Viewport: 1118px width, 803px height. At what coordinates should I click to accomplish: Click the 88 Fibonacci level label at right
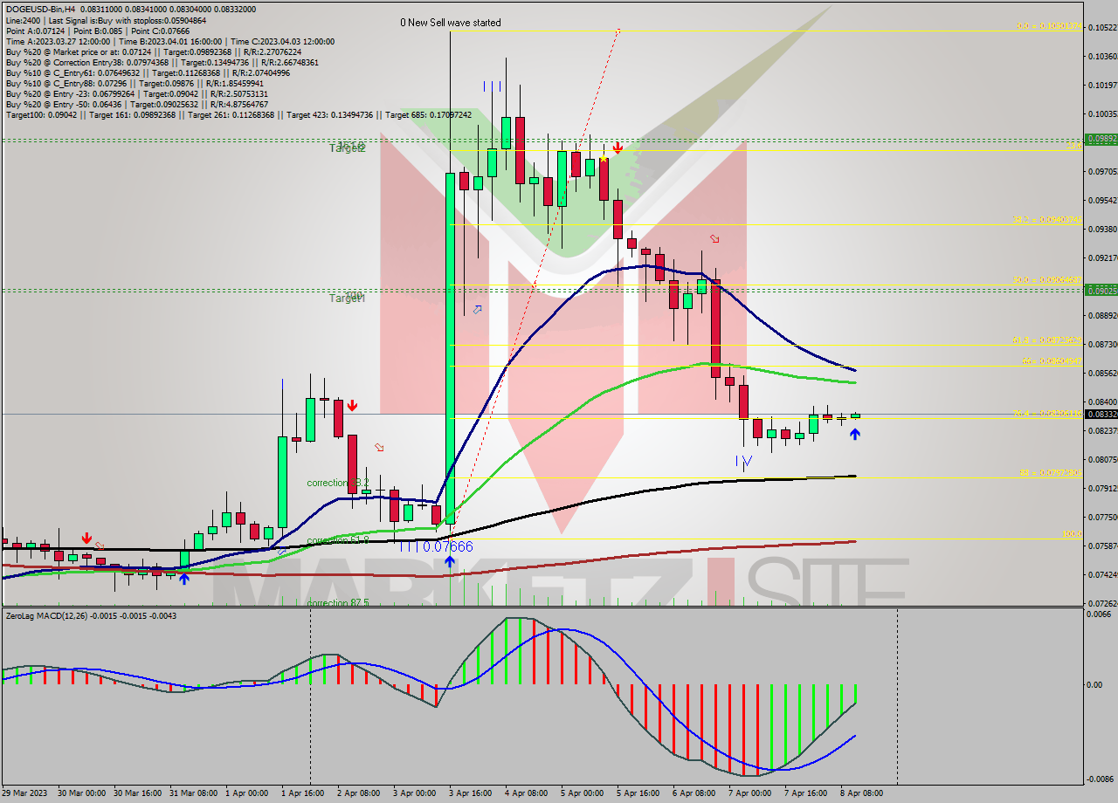[x=1050, y=472]
